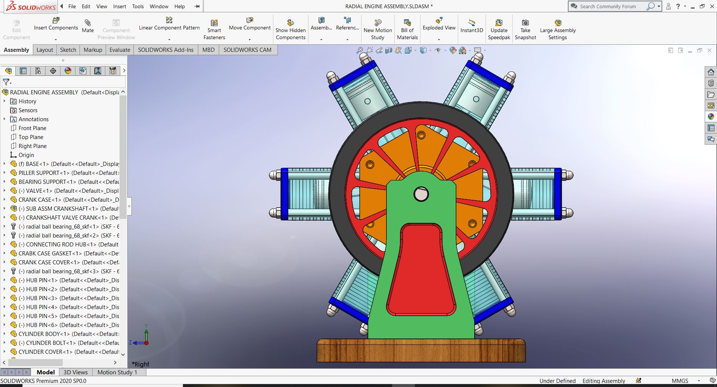This screenshot has height=387, width=717.
Task: Open Appearances color wheel in task pane
Action: 711,117
